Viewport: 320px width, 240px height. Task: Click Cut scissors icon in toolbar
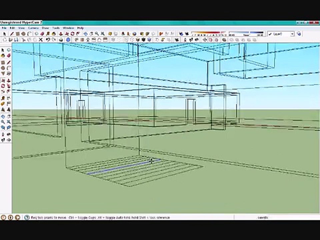coord(23,40)
